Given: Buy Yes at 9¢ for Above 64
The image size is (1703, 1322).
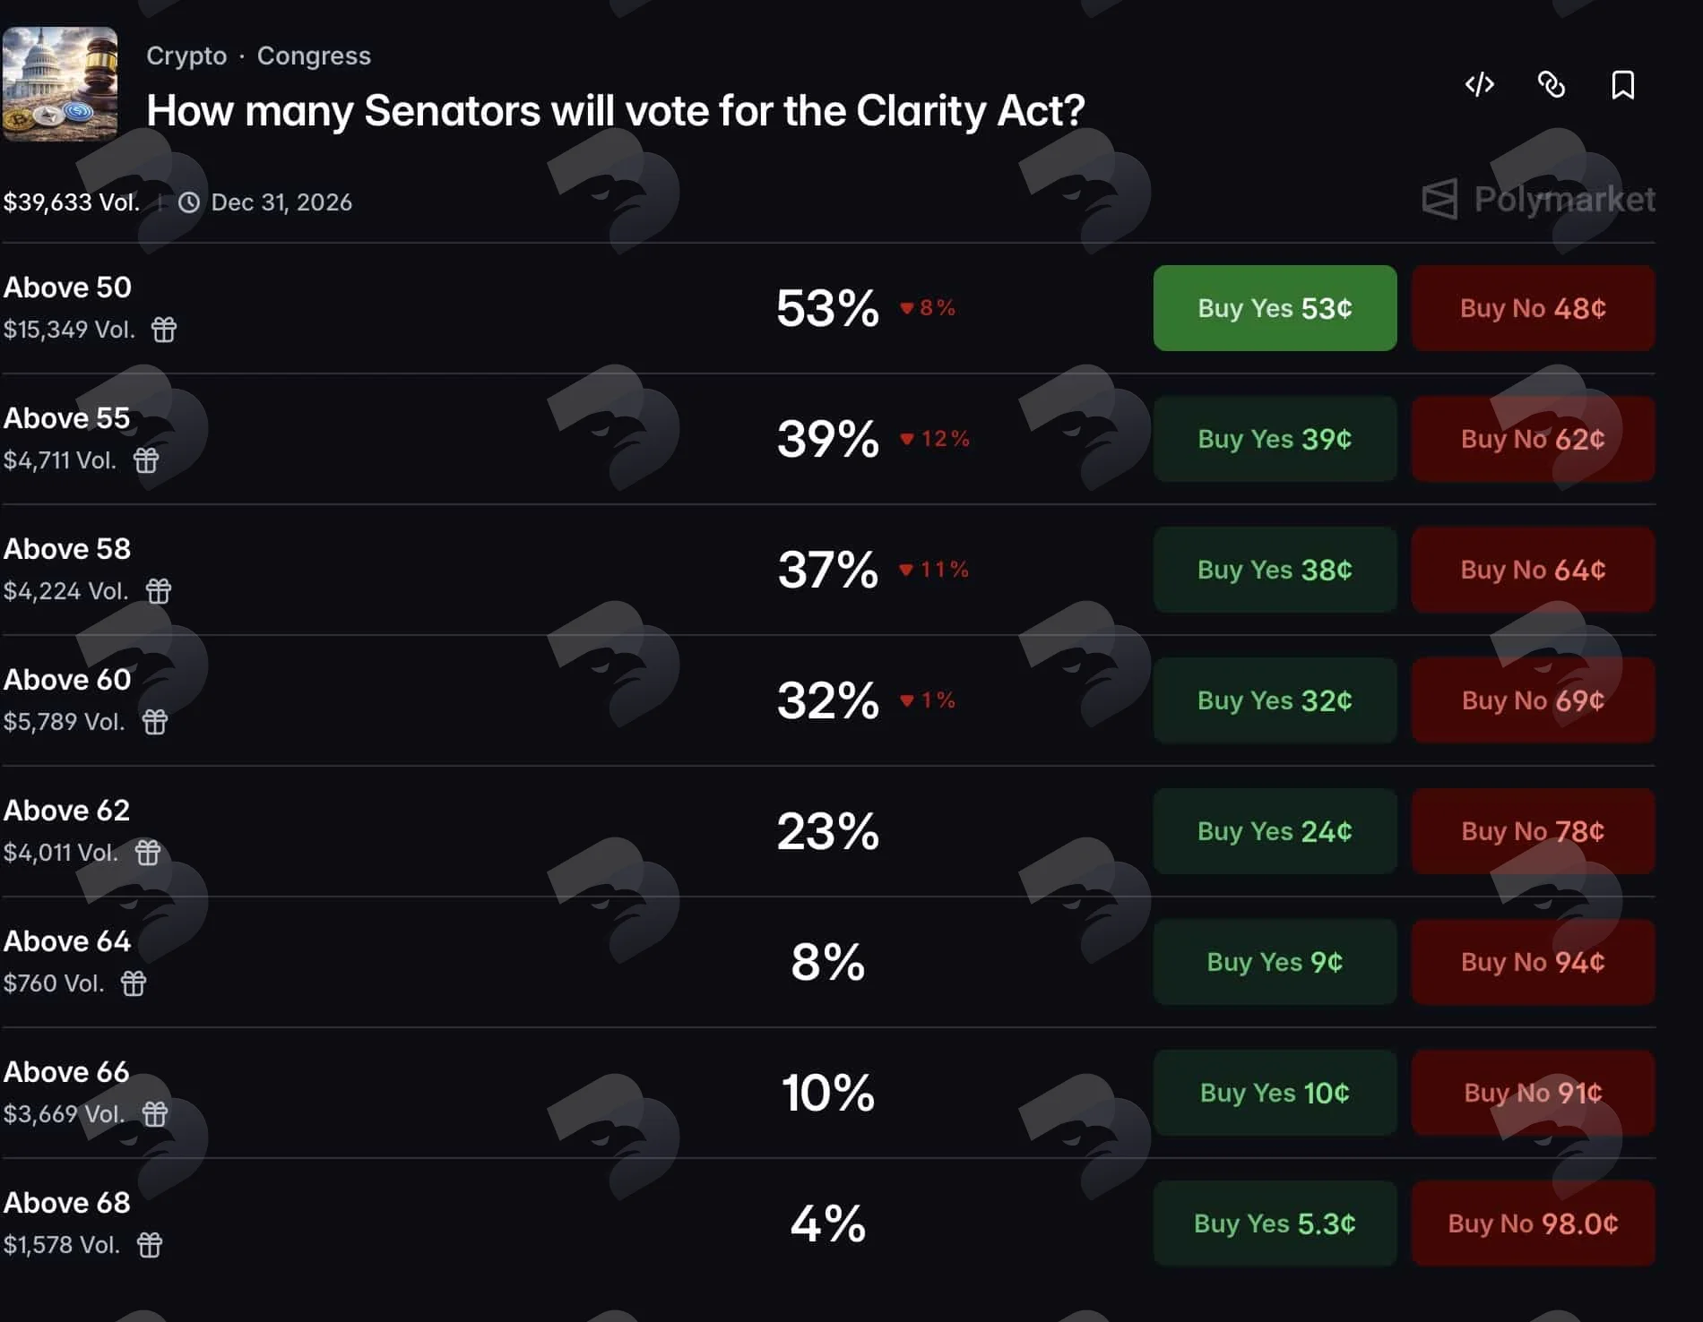Looking at the screenshot, I should pos(1275,962).
